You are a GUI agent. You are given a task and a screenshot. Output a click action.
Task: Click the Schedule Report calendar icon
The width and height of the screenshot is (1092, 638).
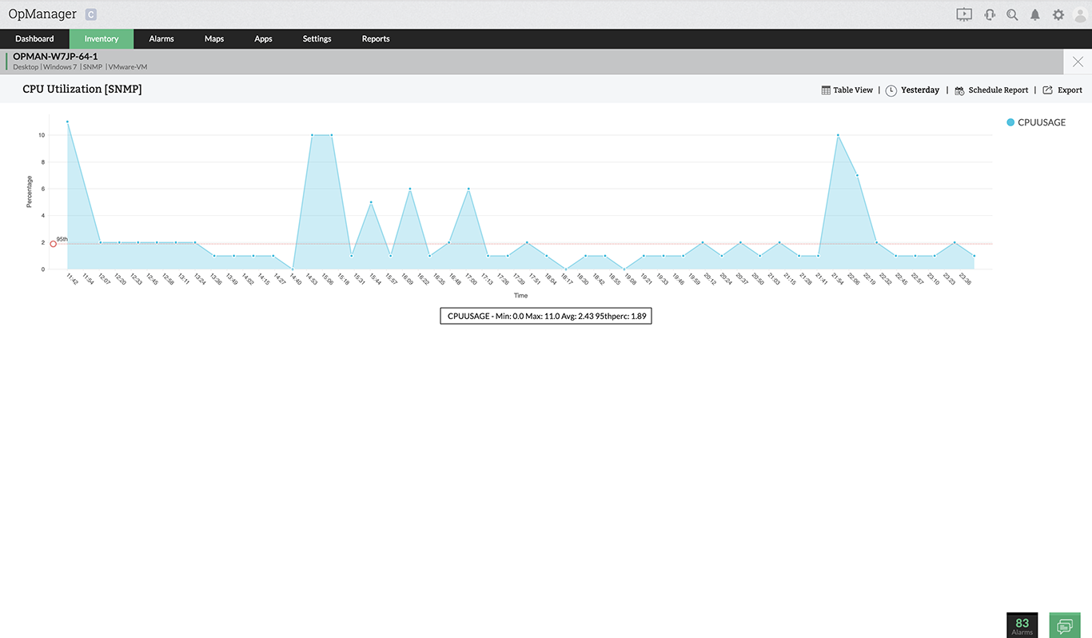[959, 90]
